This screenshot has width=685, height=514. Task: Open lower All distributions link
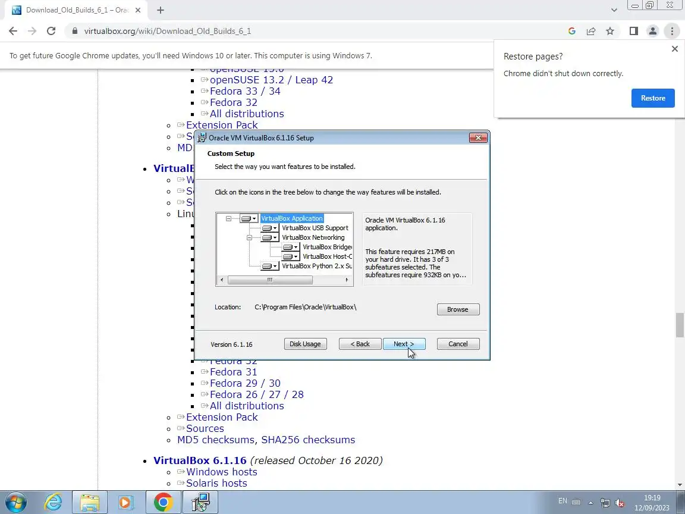coord(247,406)
